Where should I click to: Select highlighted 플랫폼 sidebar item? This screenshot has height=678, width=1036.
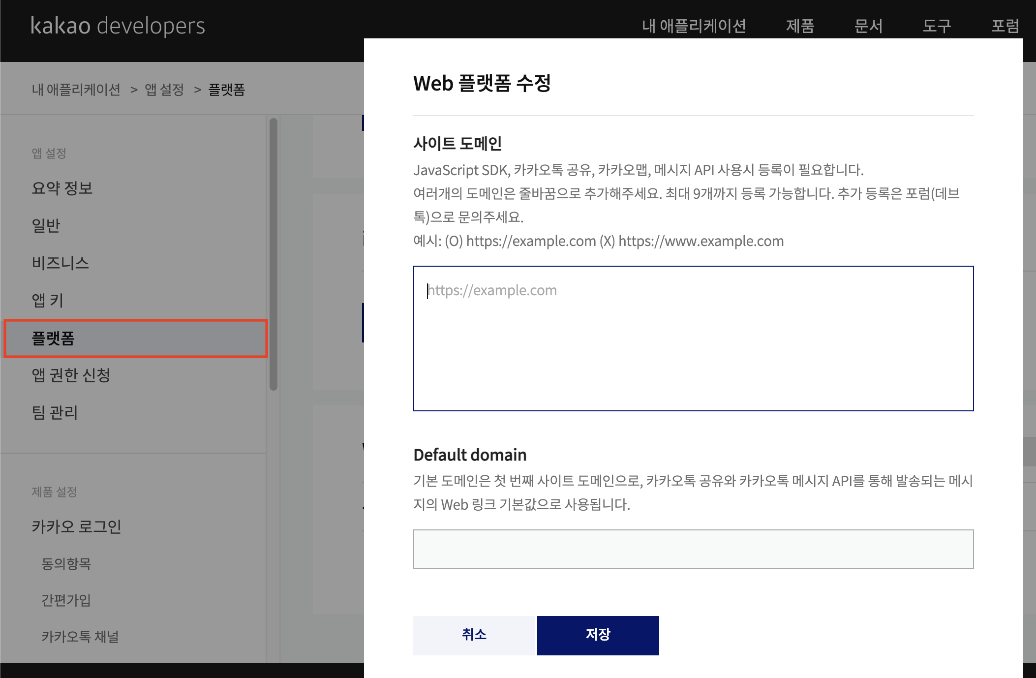[135, 338]
